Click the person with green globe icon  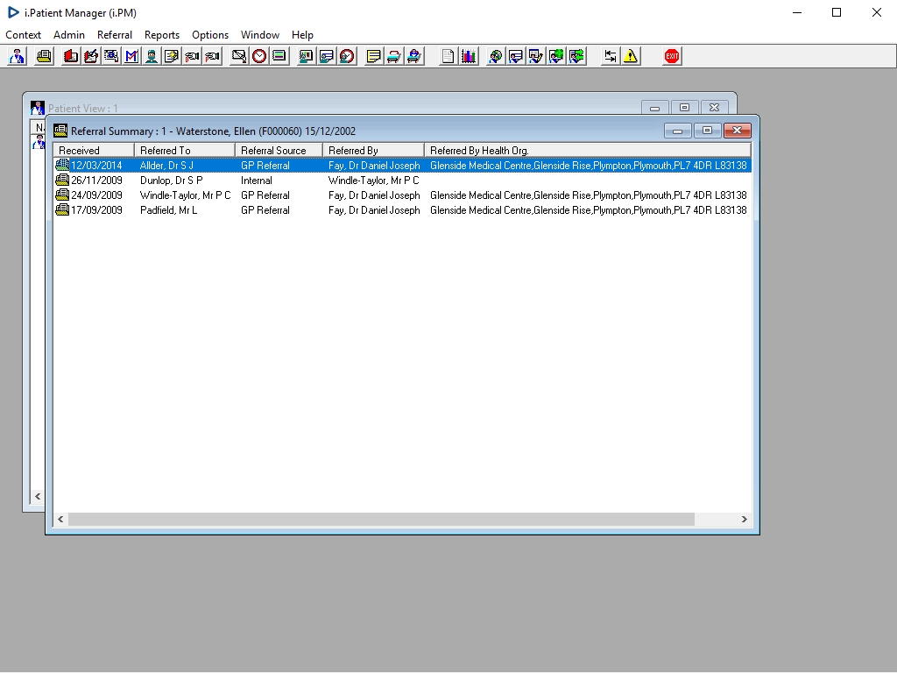(x=556, y=56)
